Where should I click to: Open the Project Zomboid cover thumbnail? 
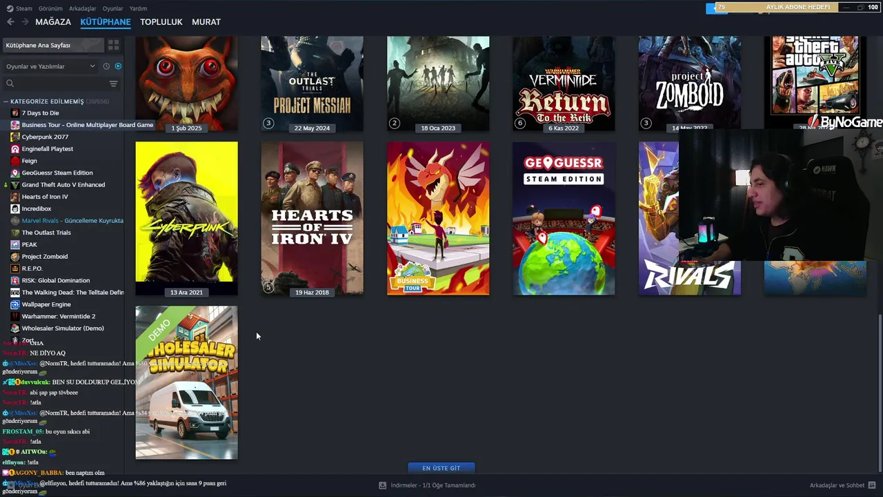pyautogui.click(x=690, y=84)
